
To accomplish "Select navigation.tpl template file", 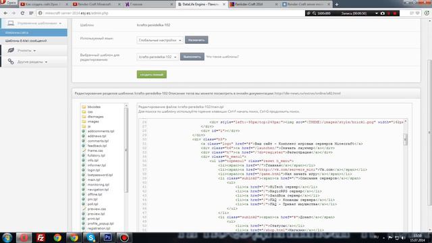I will pyautogui.click(x=95, y=190).
